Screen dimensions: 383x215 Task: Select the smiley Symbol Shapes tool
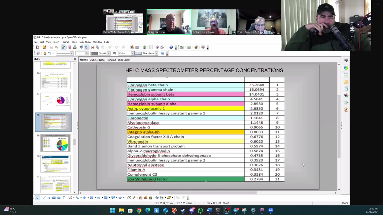coord(91,198)
